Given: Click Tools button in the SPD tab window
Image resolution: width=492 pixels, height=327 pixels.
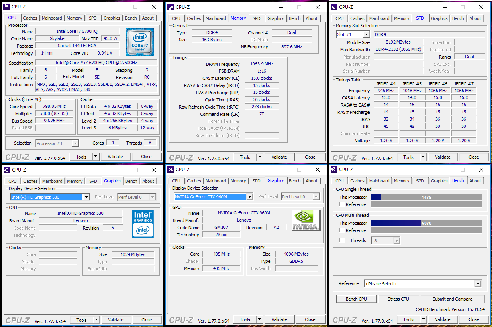Looking at the screenshot, I should coord(408,157).
